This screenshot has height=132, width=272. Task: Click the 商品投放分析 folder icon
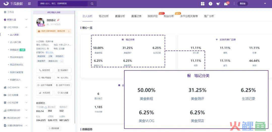[5, 118]
